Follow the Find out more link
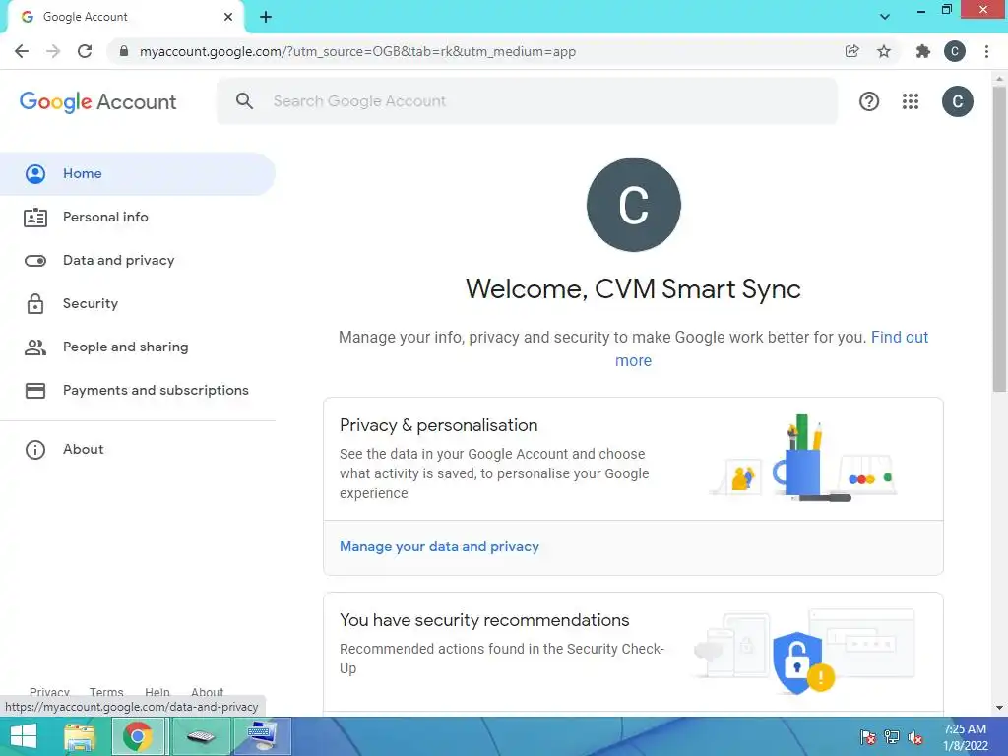The width and height of the screenshot is (1008, 756). (x=900, y=337)
